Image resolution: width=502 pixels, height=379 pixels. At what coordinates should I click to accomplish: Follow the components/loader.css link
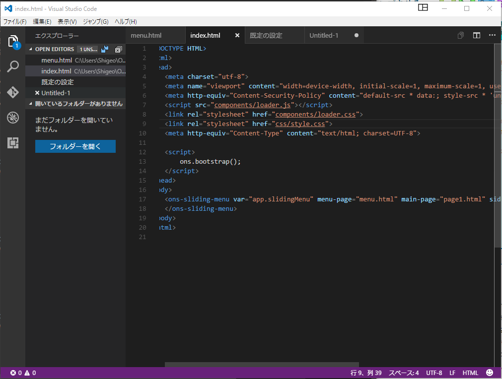(315, 115)
